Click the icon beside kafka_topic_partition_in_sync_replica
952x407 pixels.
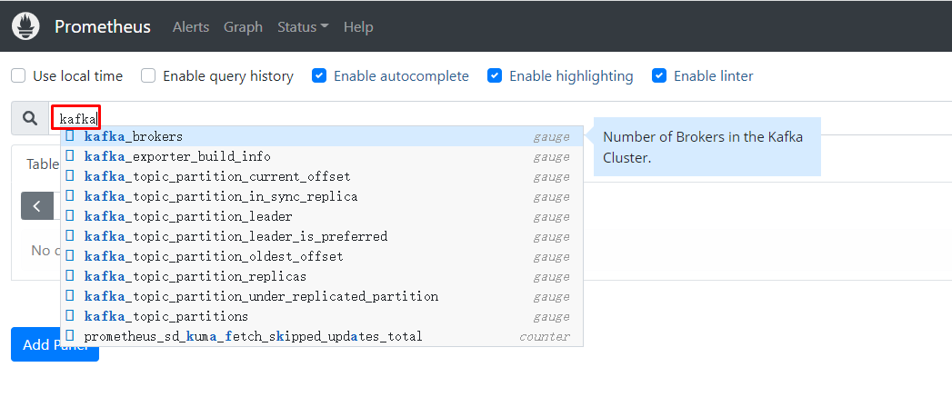point(70,196)
